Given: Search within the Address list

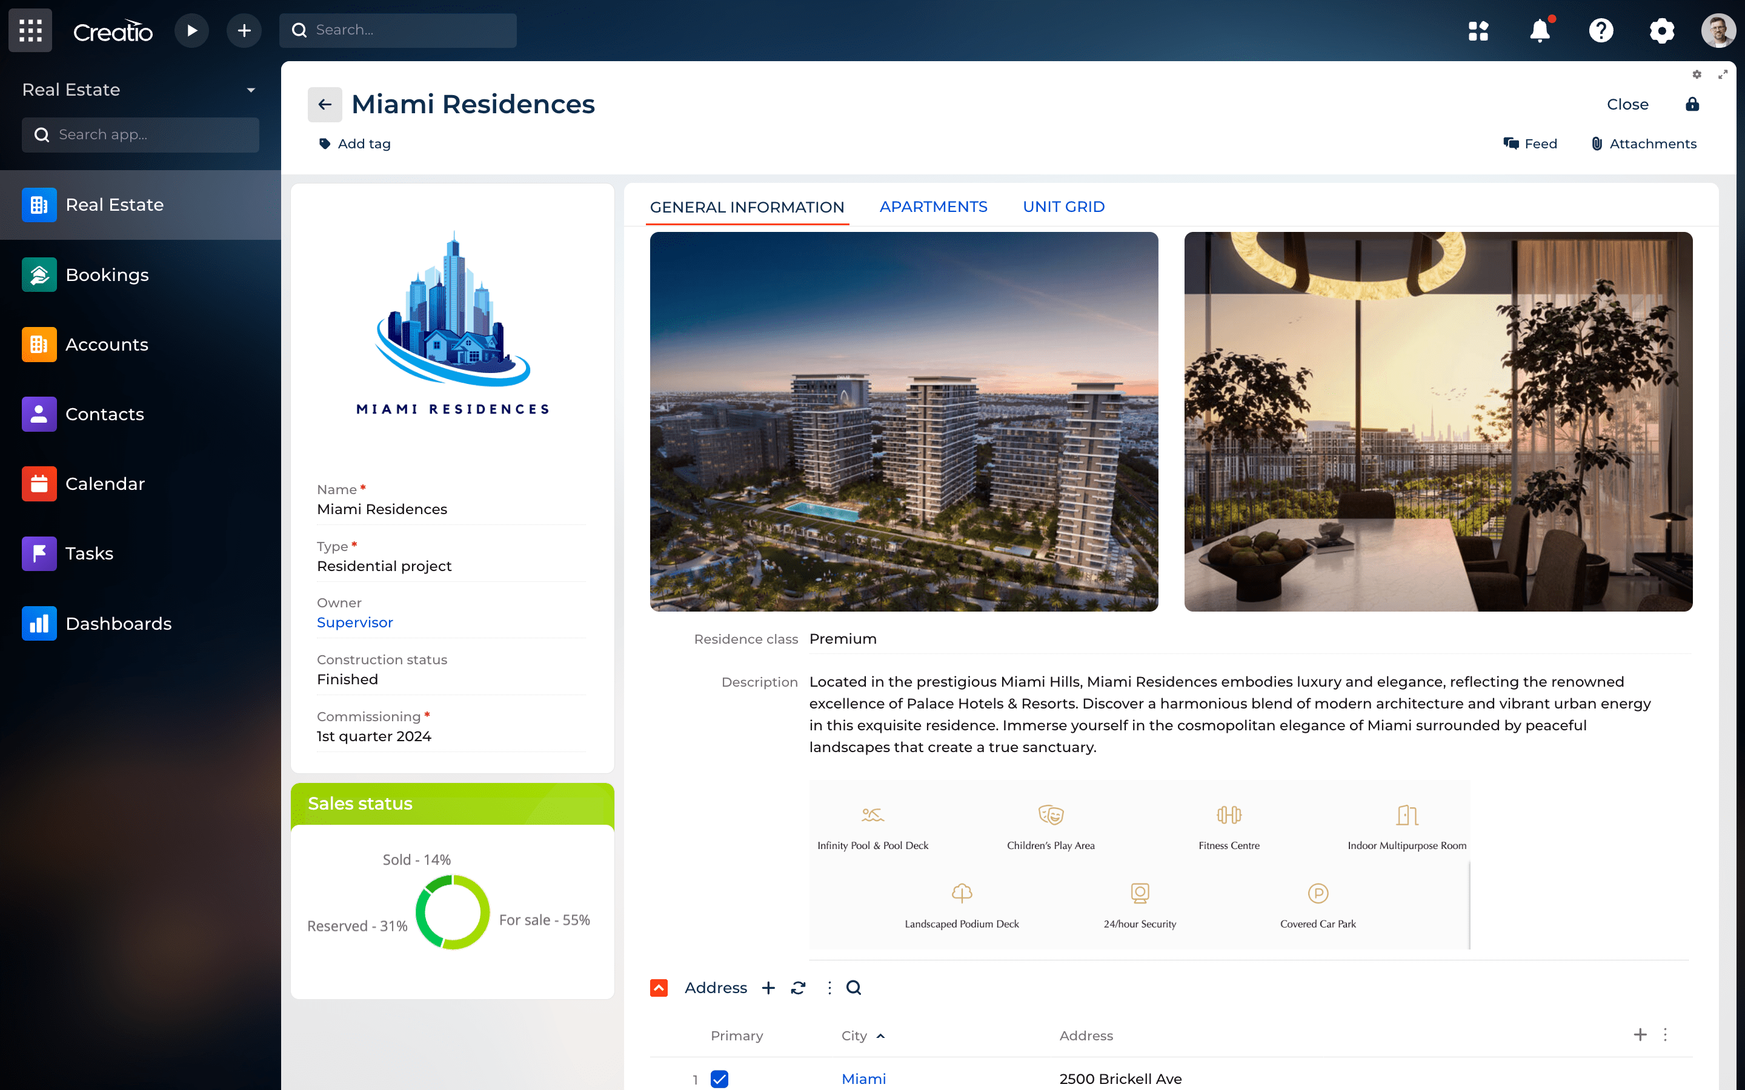Looking at the screenshot, I should click(854, 988).
